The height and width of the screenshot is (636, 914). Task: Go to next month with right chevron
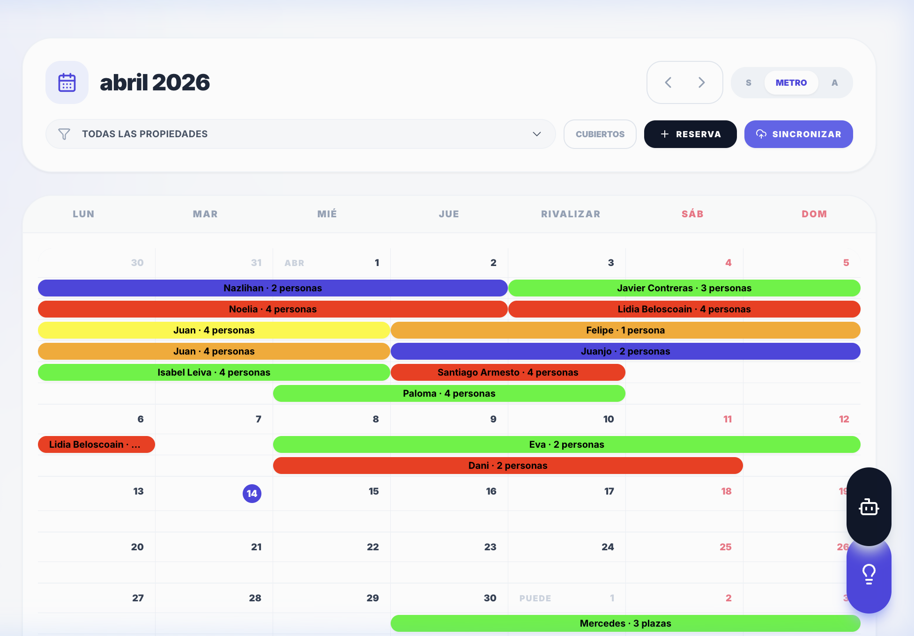coord(701,82)
